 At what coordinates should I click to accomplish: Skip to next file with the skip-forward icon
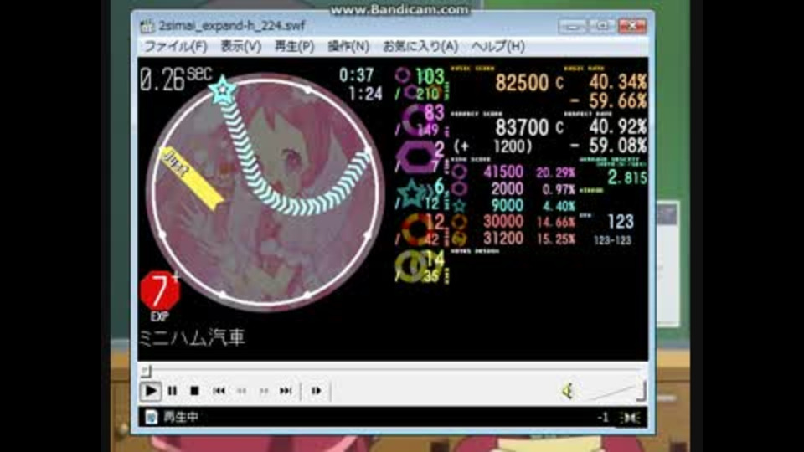point(286,391)
